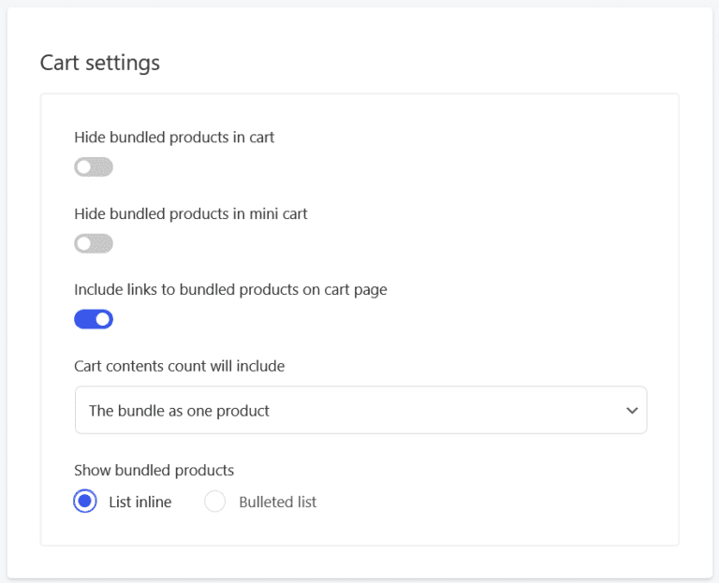
Task: Click the Hide bundled products in cart label
Action: coord(174,138)
